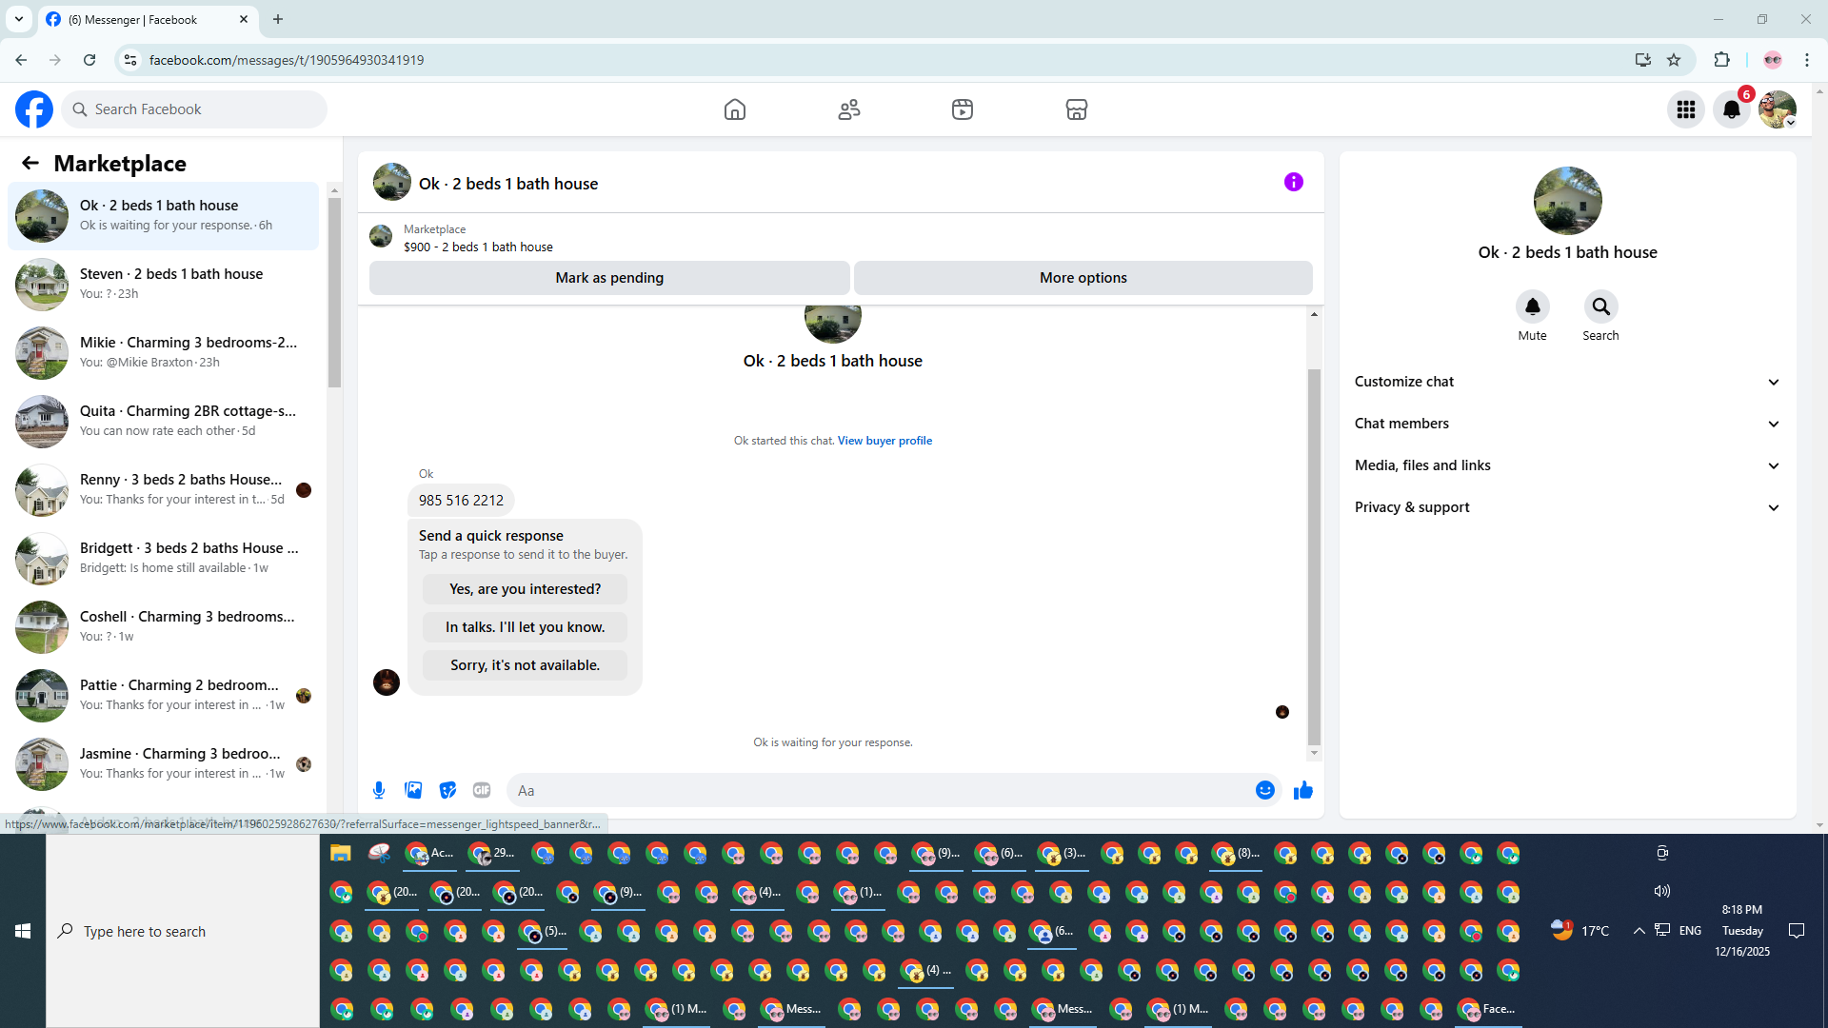Click the message text box 'Aa'
Image resolution: width=1828 pixels, height=1028 pixels.
[881, 790]
